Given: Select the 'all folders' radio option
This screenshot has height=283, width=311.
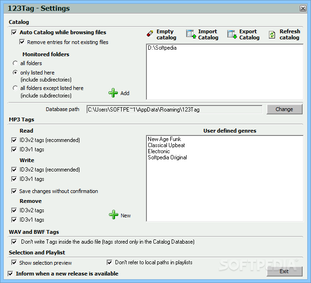Looking at the screenshot, I should [15, 63].
